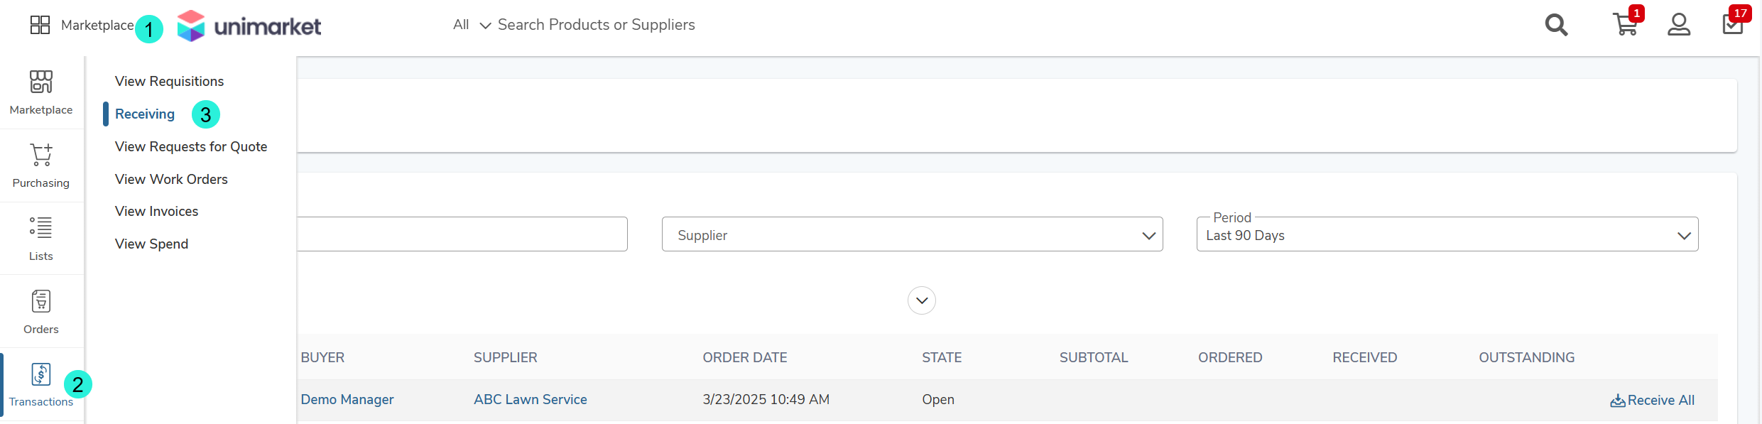Open the Period Last 90 Days dropdown
The height and width of the screenshot is (424, 1762).
(1447, 234)
